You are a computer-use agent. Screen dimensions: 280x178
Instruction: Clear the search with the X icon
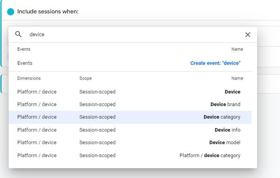pos(248,35)
